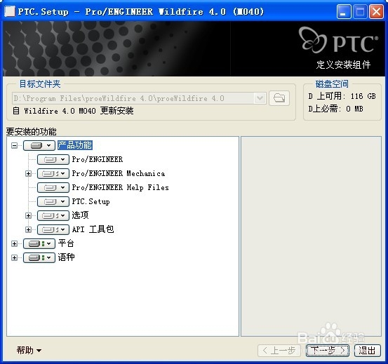Minimize the PTC.Setup window

click(344, 12)
